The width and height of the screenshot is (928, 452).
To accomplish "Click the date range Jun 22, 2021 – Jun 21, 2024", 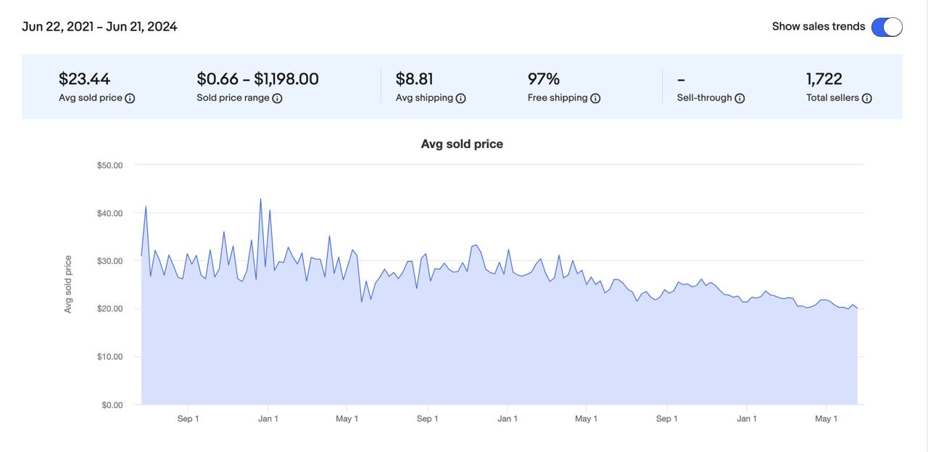I will pyautogui.click(x=99, y=27).
